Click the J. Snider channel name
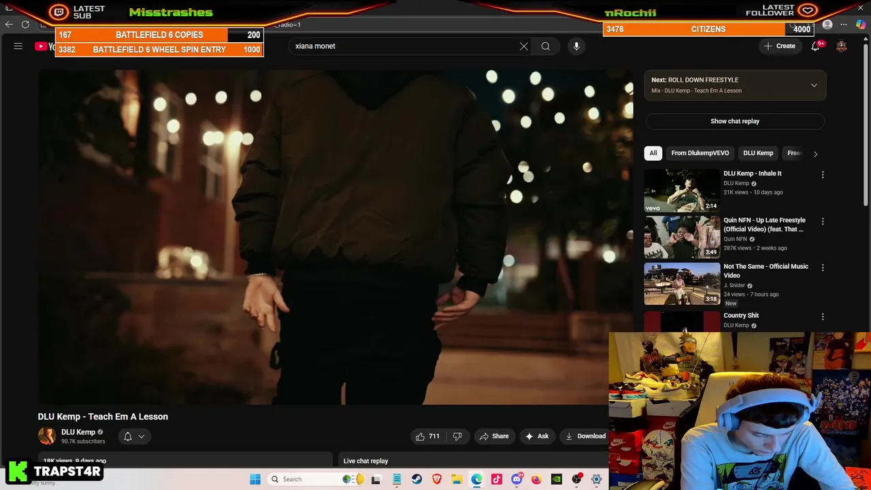The width and height of the screenshot is (871, 490). click(734, 285)
